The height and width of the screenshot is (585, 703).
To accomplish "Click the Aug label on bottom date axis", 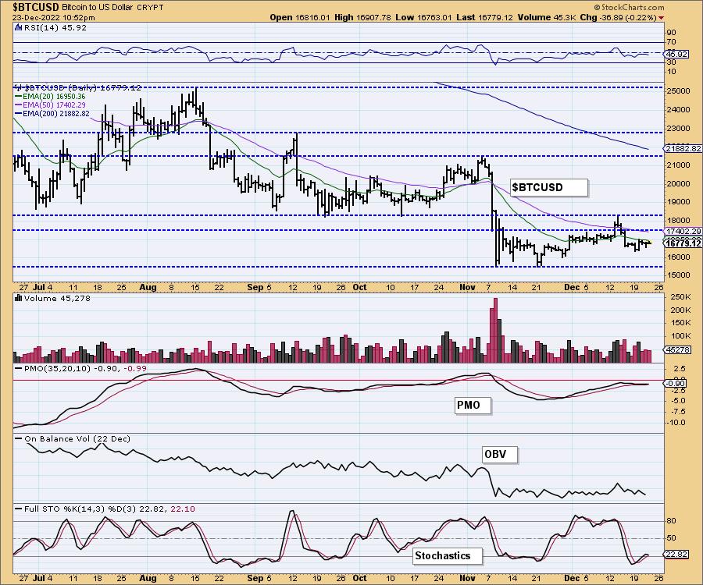I will click(148, 578).
